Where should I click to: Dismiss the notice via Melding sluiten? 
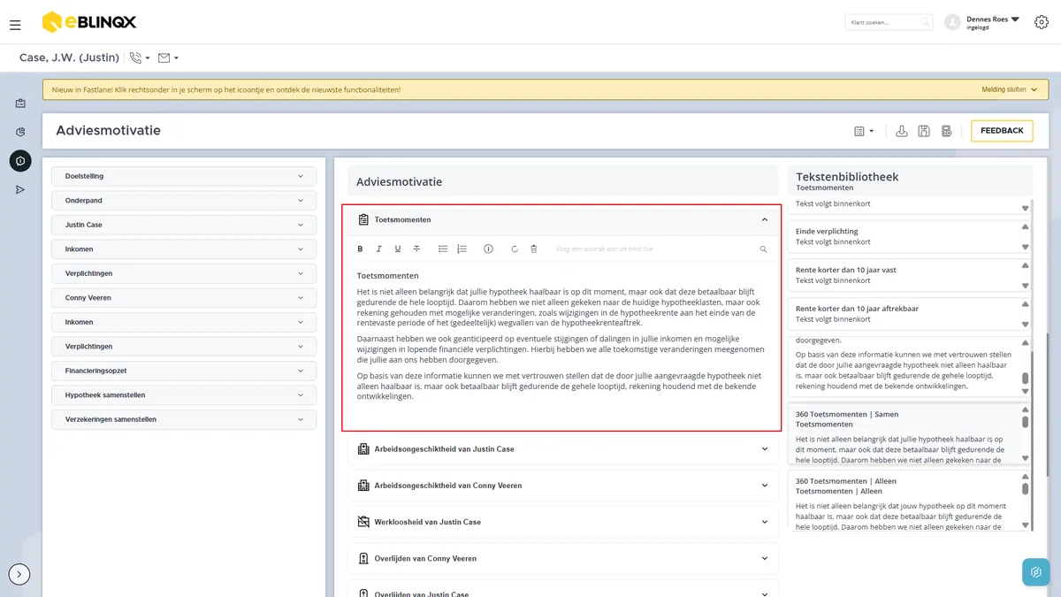(1010, 89)
